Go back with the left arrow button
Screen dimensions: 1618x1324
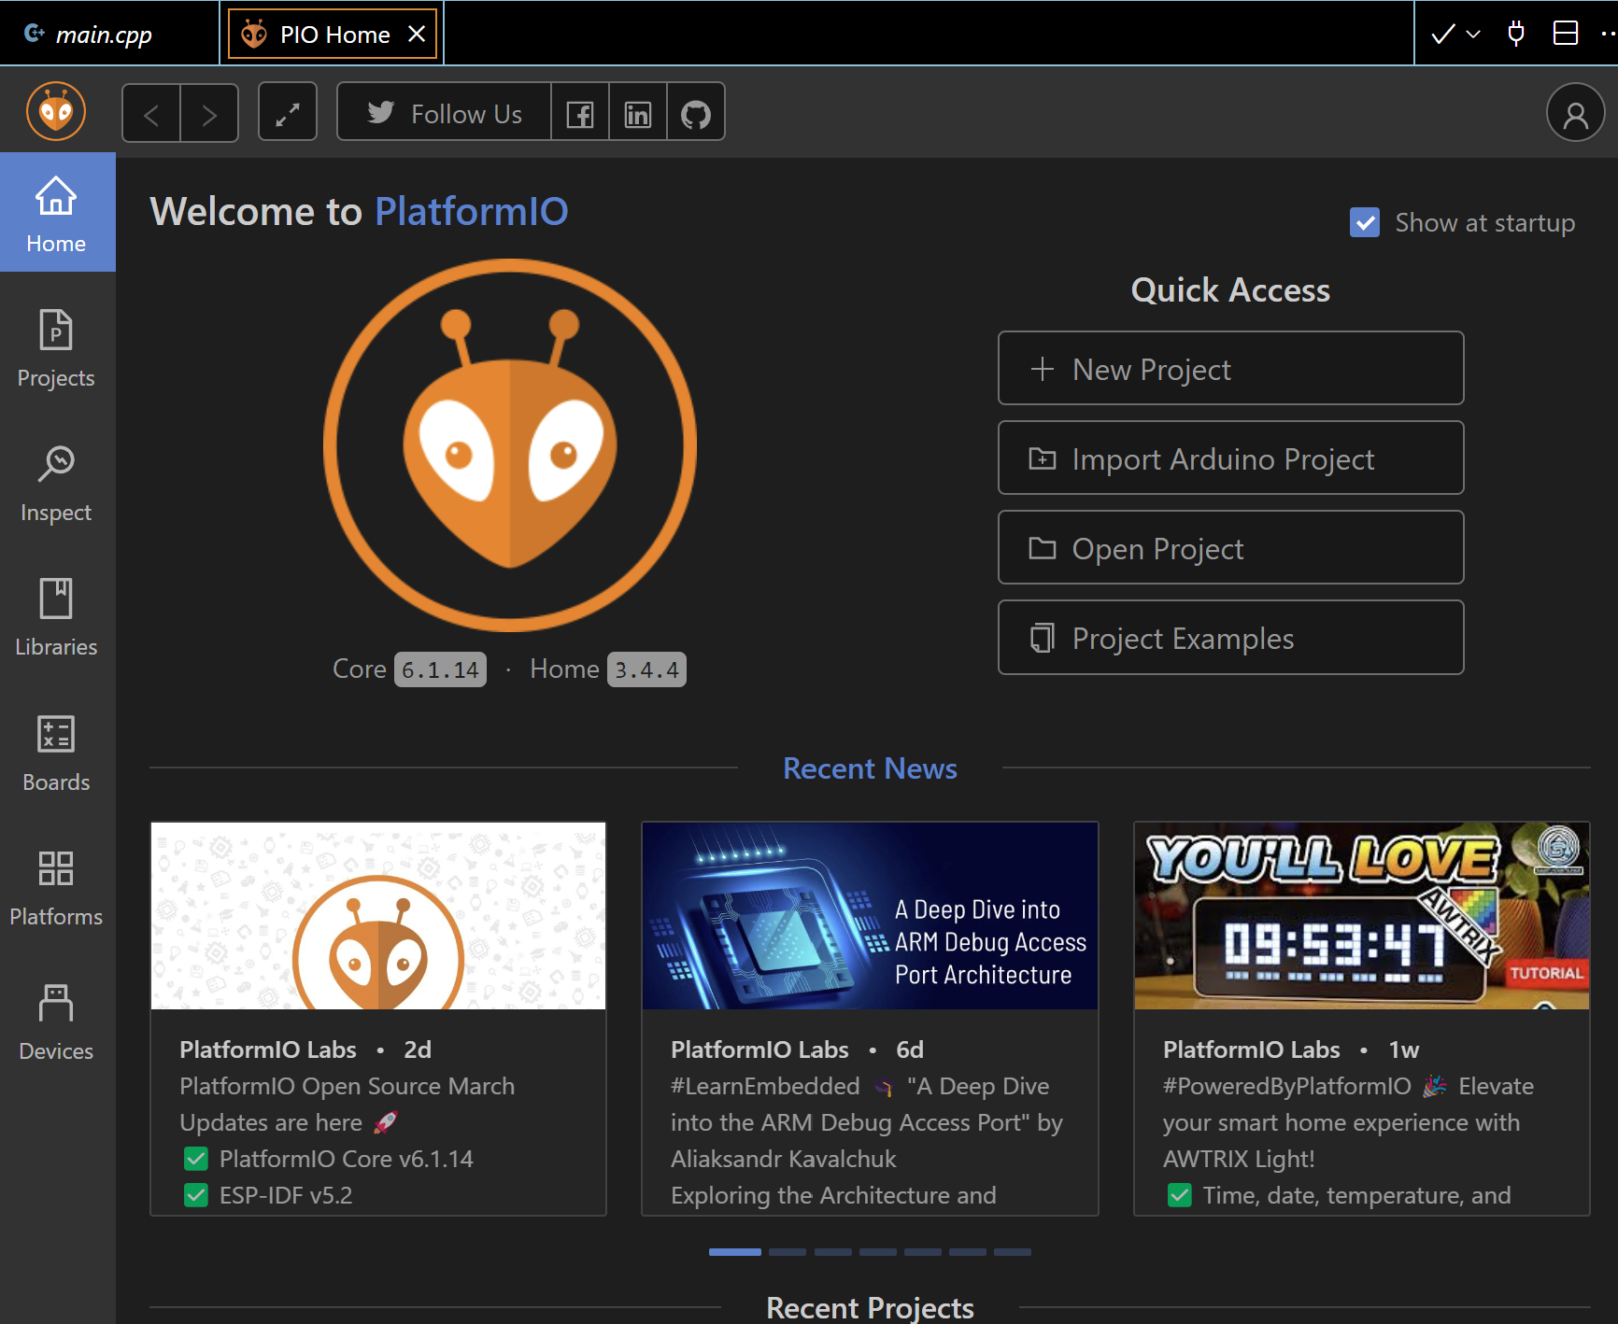pos(151,113)
